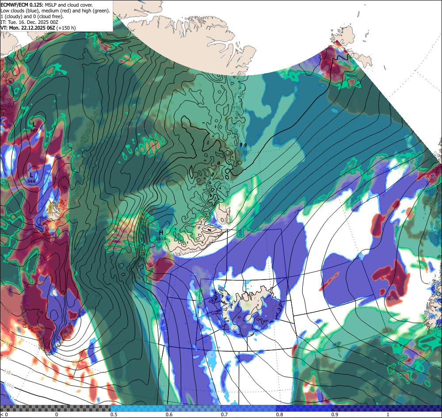Click the low pressure 'L' marker labeled 966
Image resolution: width=442 pixels, height=418 pixels.
click(x=31, y=175)
